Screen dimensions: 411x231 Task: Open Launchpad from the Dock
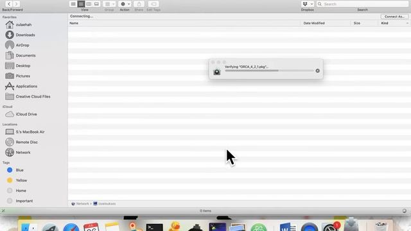[x=50, y=227]
